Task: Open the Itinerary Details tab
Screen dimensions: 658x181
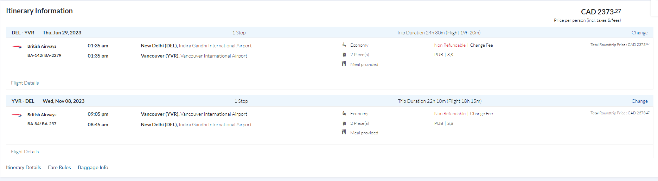Action: click(x=24, y=168)
